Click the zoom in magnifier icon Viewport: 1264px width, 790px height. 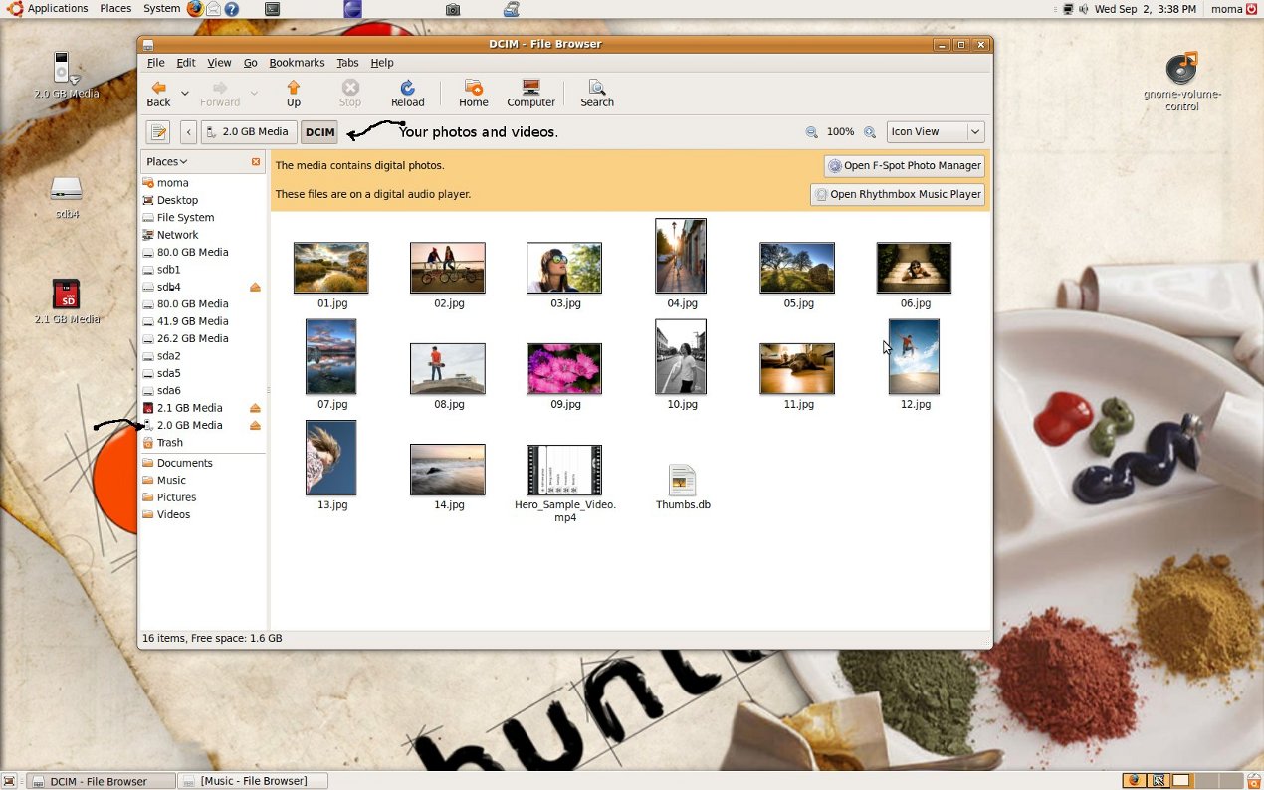[x=870, y=132]
